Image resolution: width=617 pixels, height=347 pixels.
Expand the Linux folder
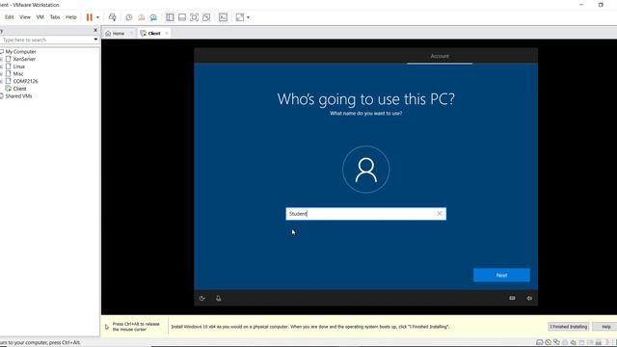tap(1, 67)
